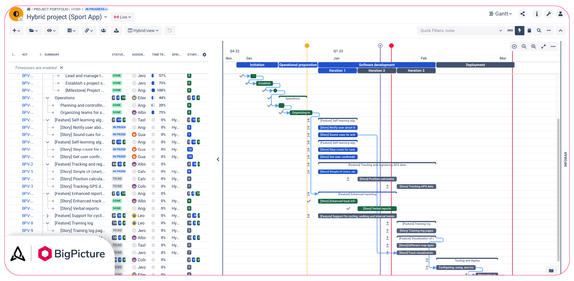574x281 pixels.
Task: Click the Undo button in the toolbar
Action: pos(170,30)
